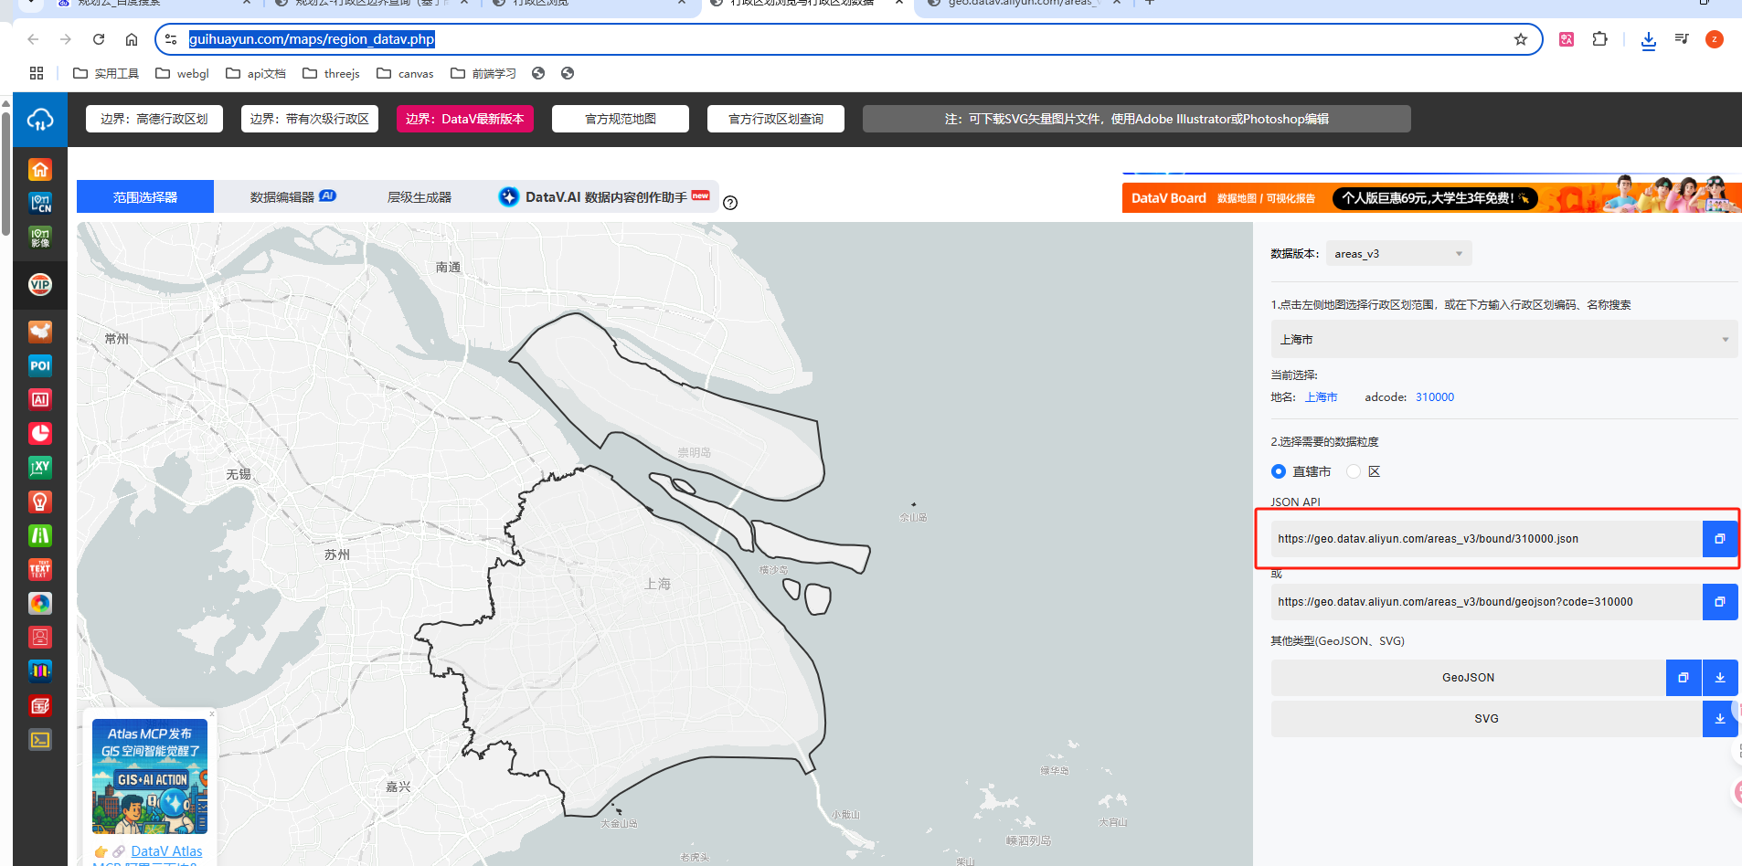
Task: Select the 直辖市 radio button
Action: 1279,471
